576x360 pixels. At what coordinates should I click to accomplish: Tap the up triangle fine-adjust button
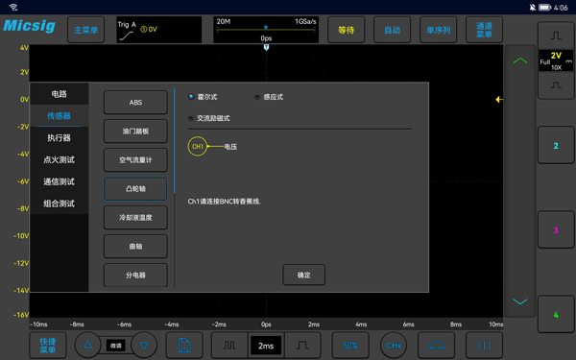(x=87, y=345)
